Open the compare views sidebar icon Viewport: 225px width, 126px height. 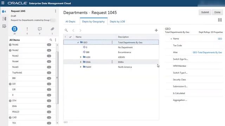point(4,19)
